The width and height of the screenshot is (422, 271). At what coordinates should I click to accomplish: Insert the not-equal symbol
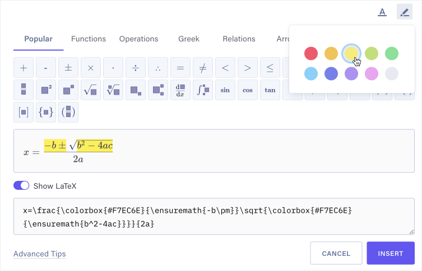coord(203,68)
